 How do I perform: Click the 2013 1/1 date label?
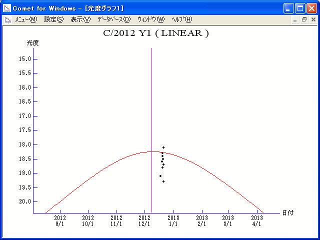click(x=173, y=221)
